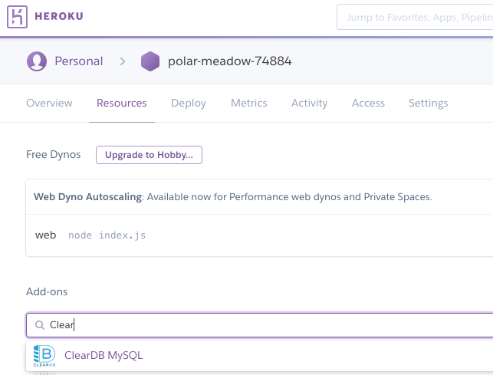This screenshot has width=493, height=375.
Task: Click the ClearDB logo icon
Action: 44,356
